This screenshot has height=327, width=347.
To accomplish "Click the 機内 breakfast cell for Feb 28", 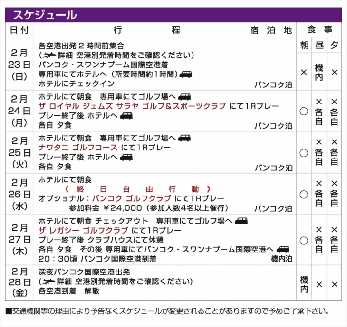I will 304,284.
